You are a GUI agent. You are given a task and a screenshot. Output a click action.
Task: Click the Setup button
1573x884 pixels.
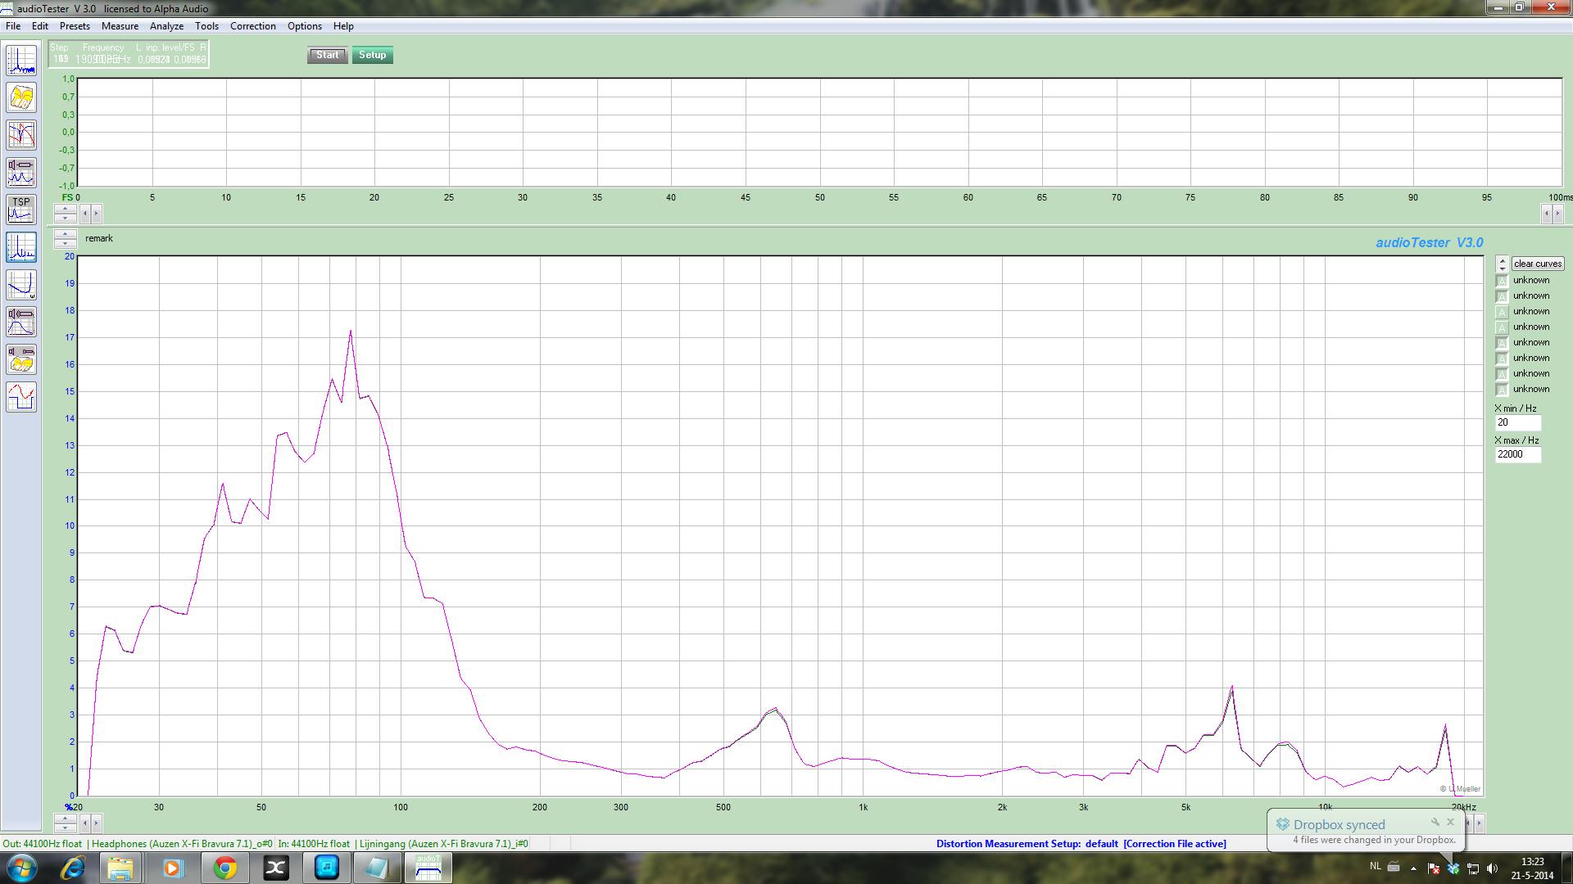tap(372, 55)
